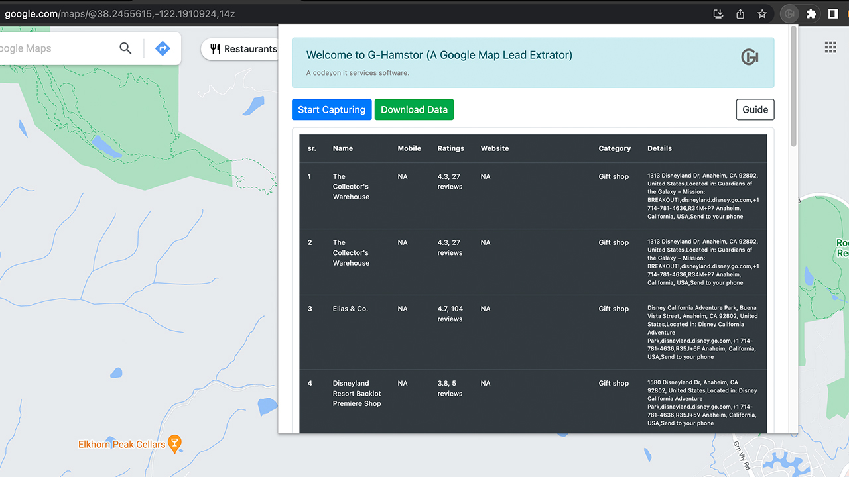Screen dimensions: 849x477
Task: Click the 'Mobile' column header
Action: [x=409, y=148]
